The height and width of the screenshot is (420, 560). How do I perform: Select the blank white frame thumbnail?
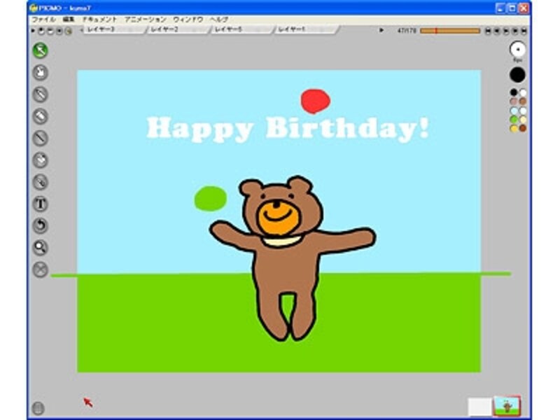click(x=479, y=407)
